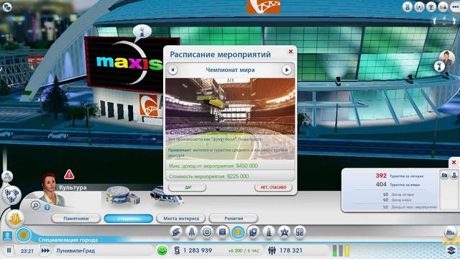Click the blue info icon
The image size is (460, 259).
pyautogui.click(x=47, y=207)
